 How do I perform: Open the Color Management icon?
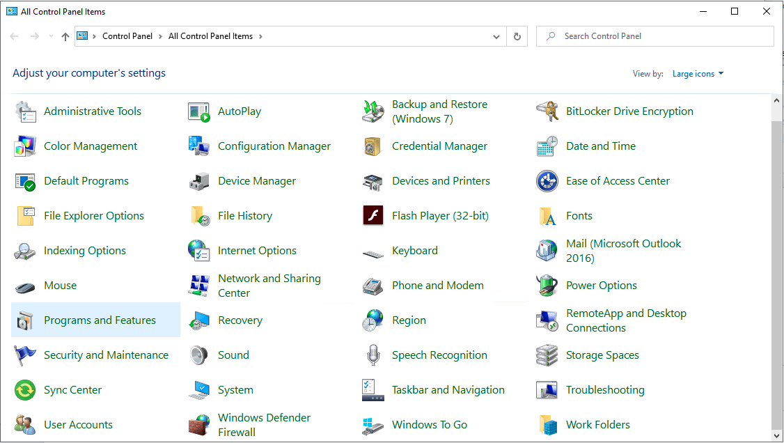point(25,146)
